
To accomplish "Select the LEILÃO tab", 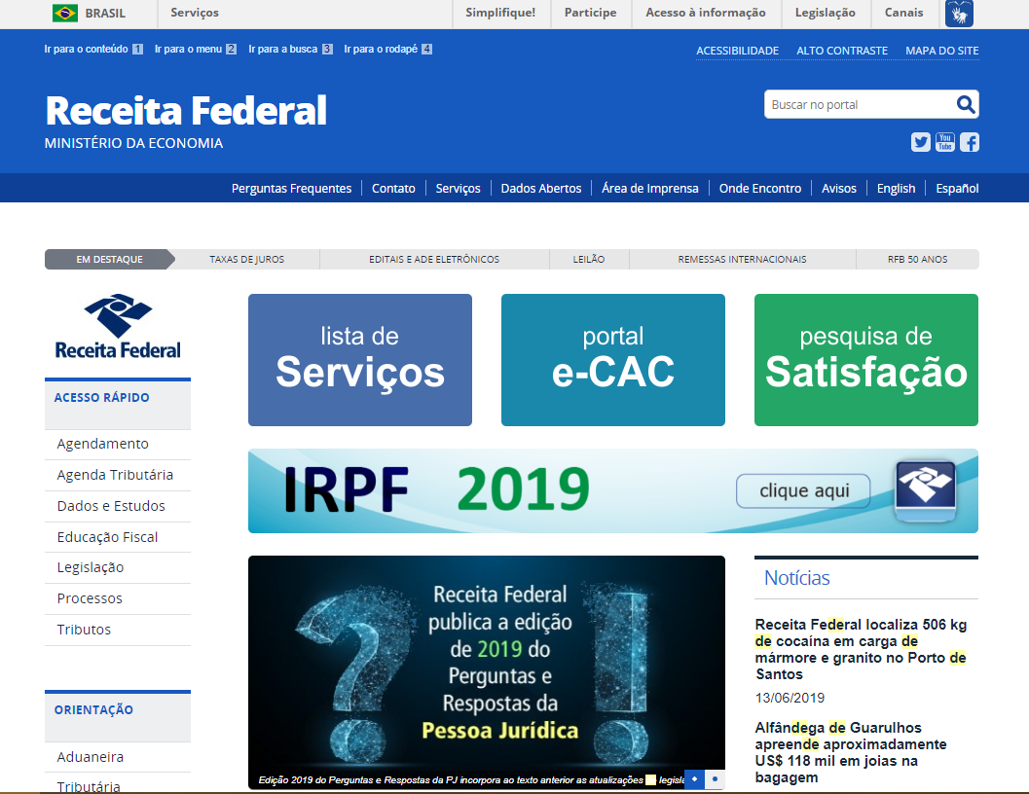I will tap(589, 259).
